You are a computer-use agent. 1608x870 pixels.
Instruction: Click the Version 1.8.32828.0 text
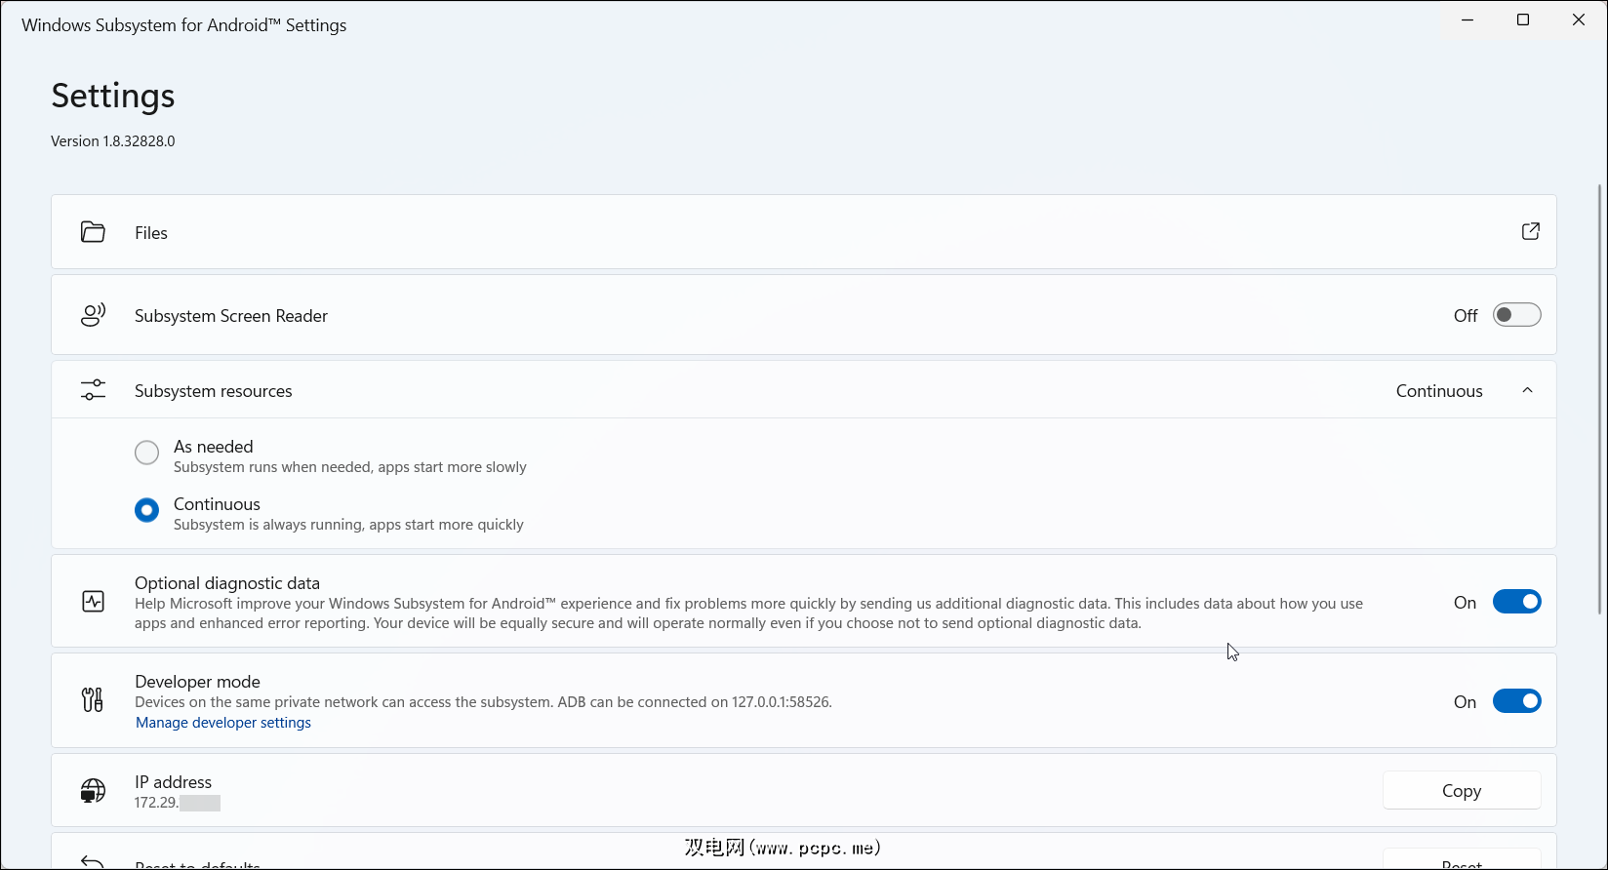coord(113,141)
